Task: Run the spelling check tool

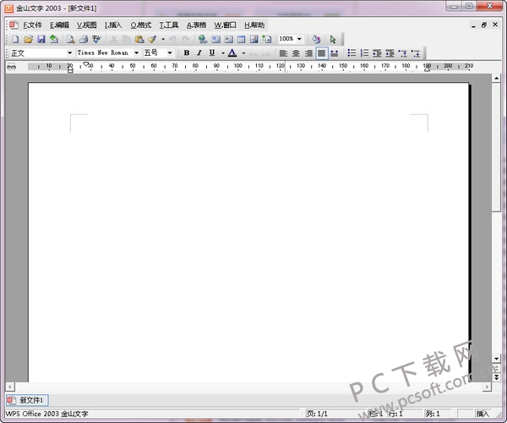Action: pyautogui.click(x=96, y=39)
